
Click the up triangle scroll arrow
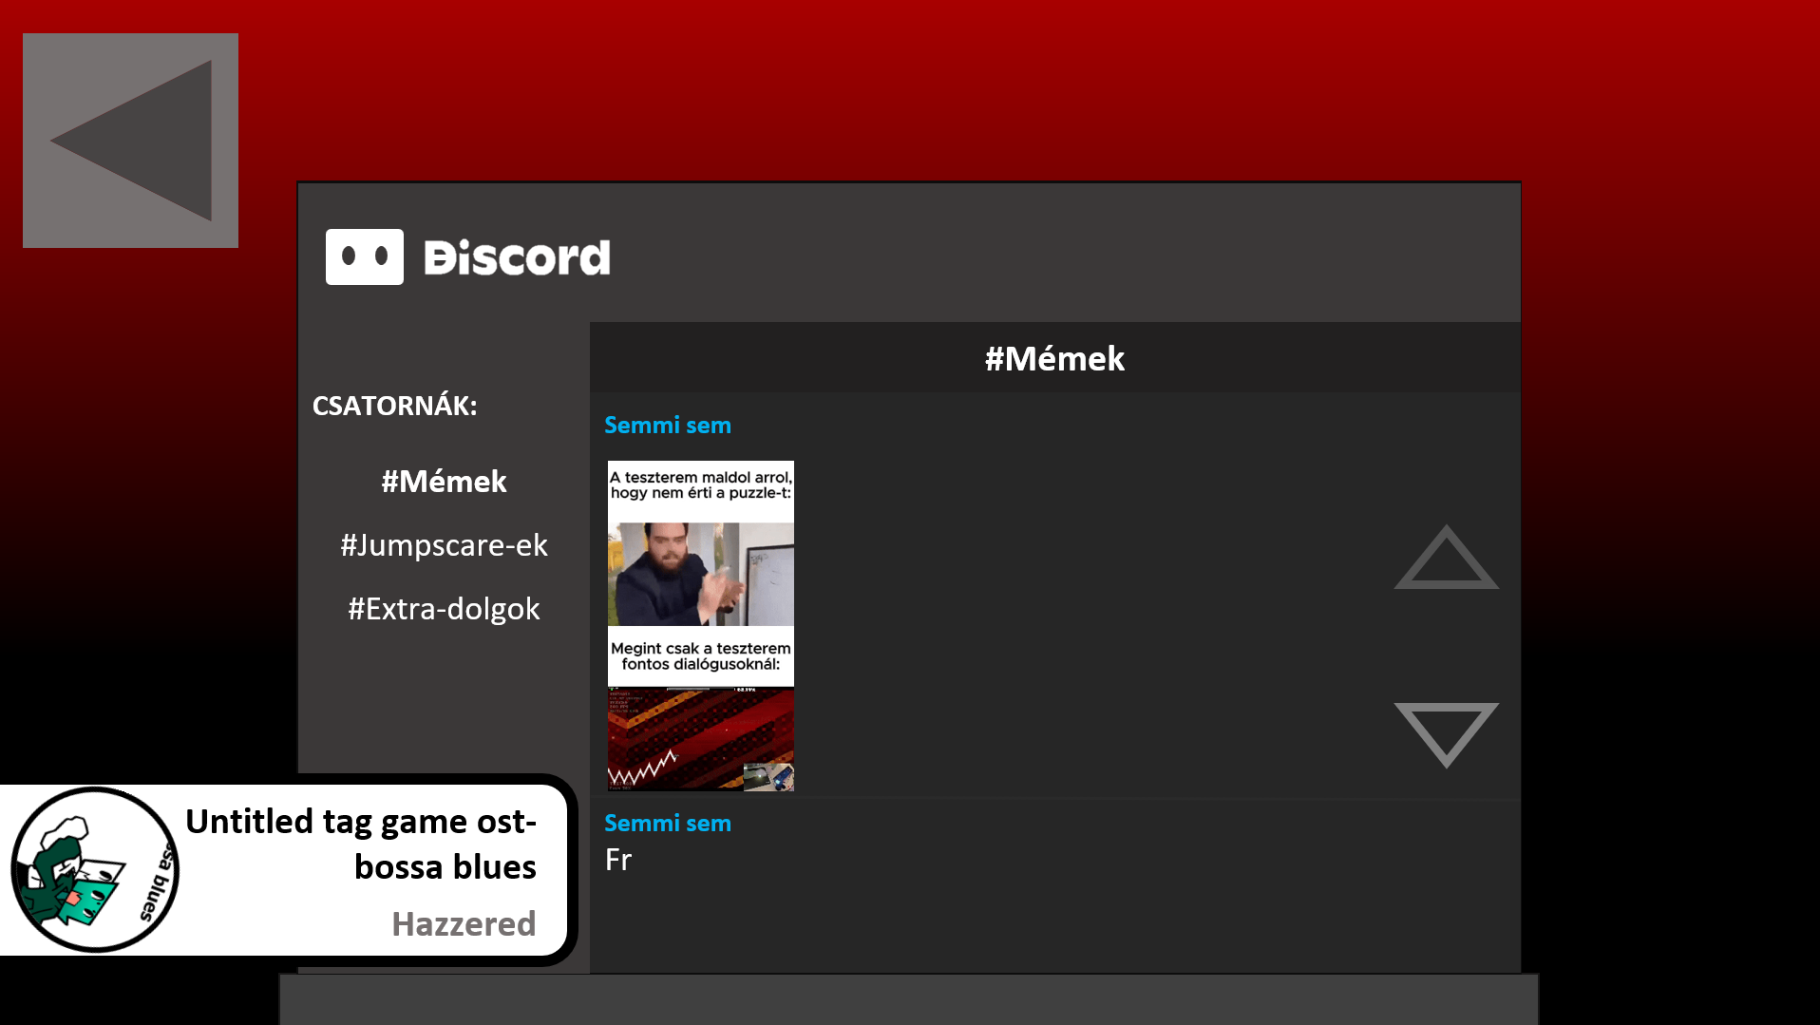1446,558
